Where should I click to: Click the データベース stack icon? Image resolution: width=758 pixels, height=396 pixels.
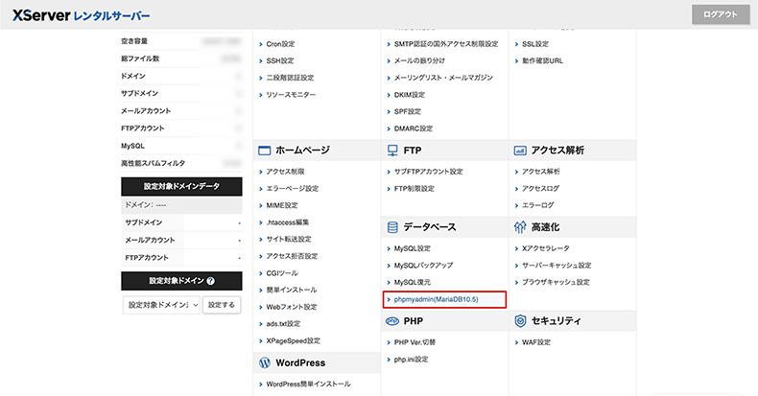pos(392,227)
